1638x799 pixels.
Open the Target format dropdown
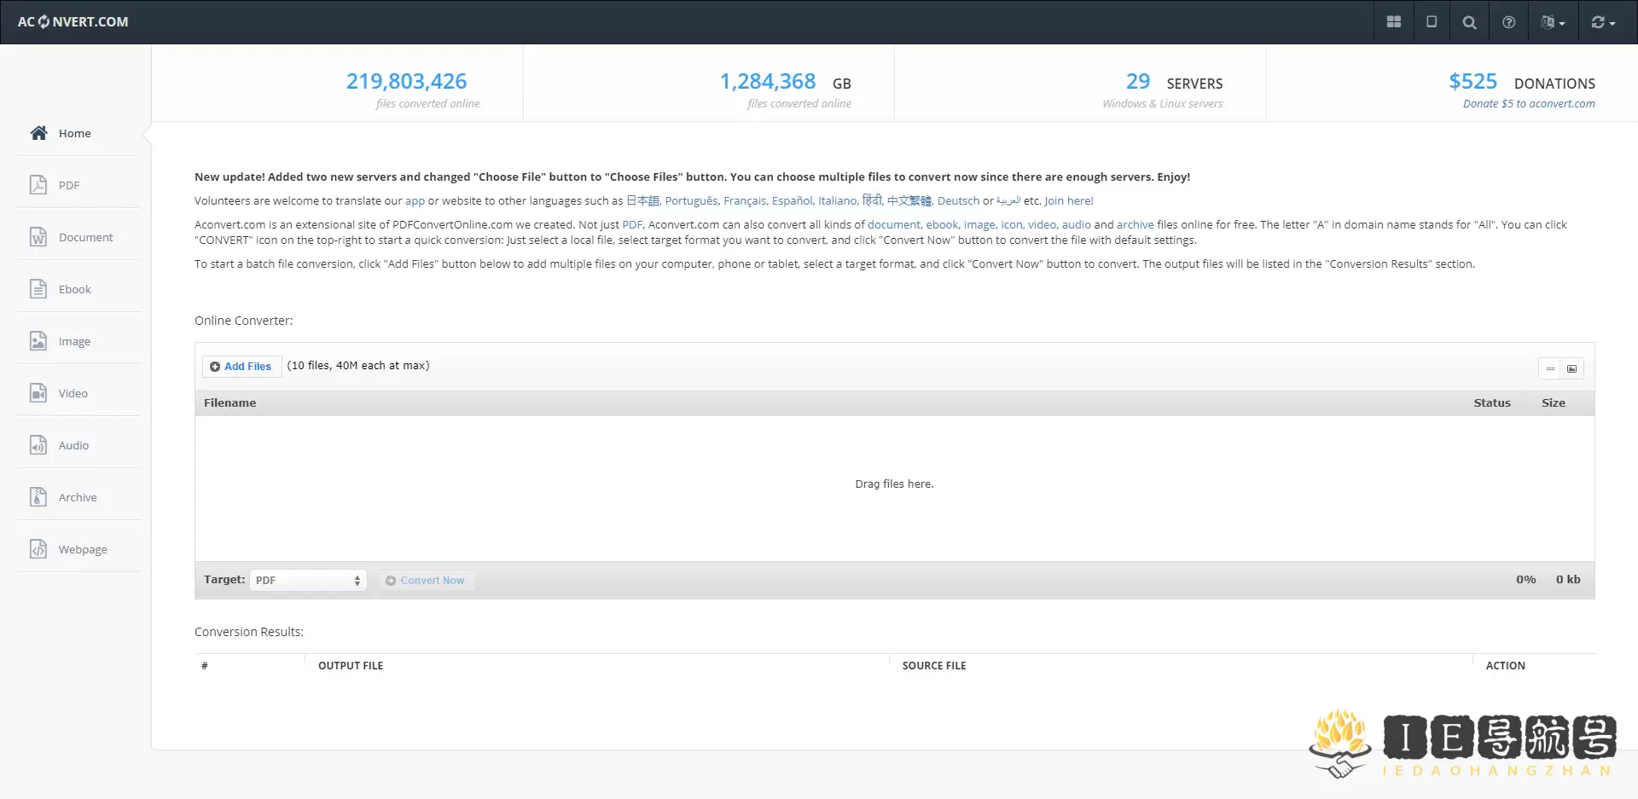(x=308, y=580)
